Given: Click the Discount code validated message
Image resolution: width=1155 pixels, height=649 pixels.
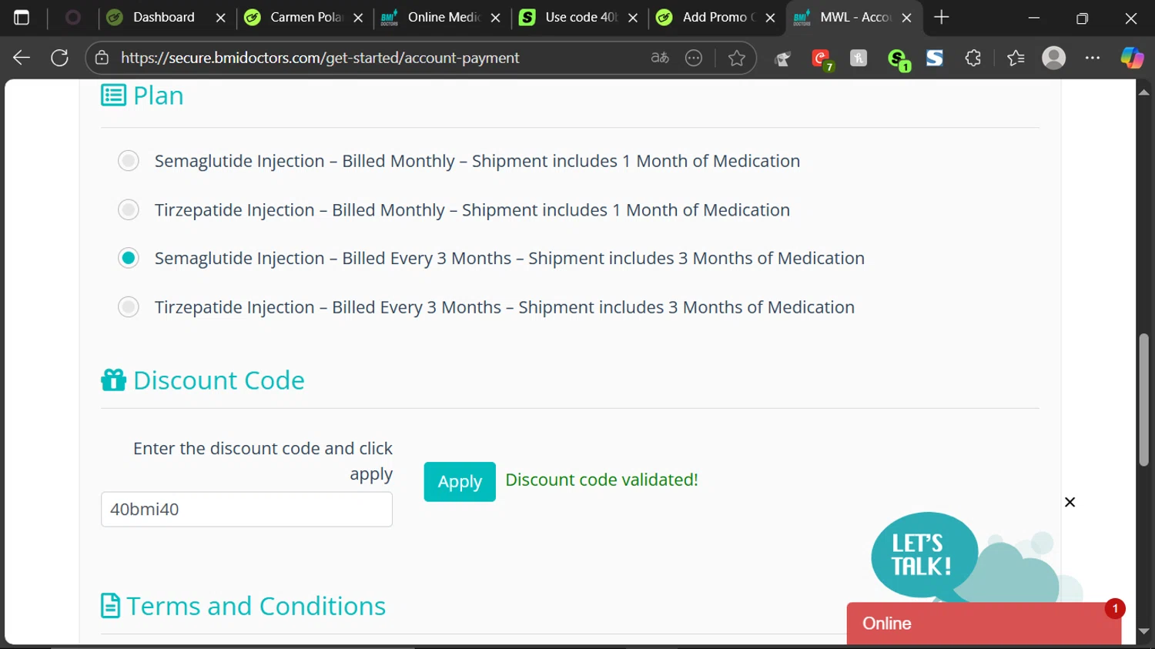Looking at the screenshot, I should [601, 480].
